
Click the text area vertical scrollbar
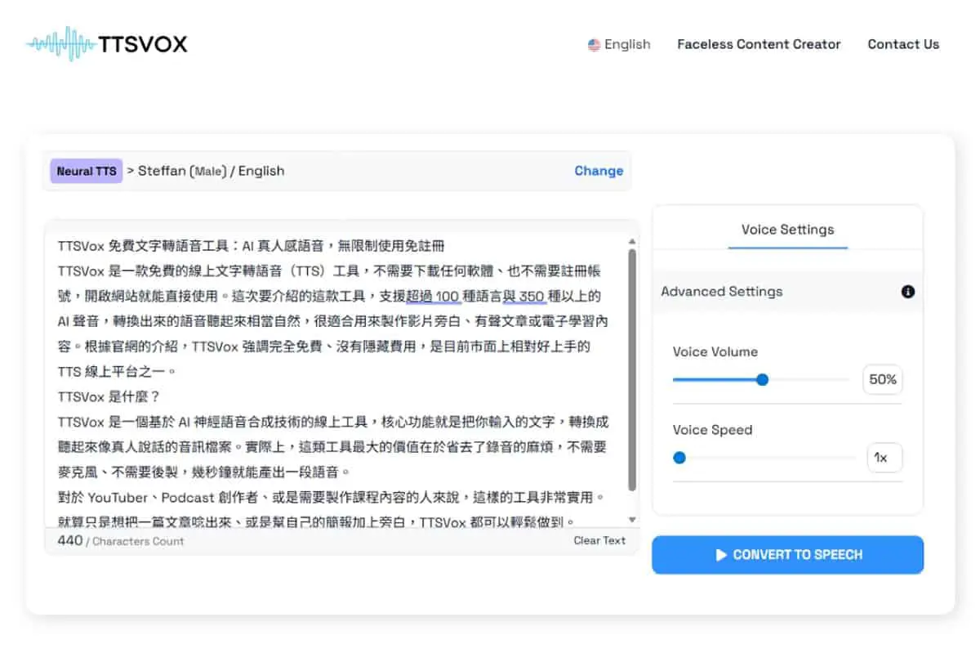point(631,369)
